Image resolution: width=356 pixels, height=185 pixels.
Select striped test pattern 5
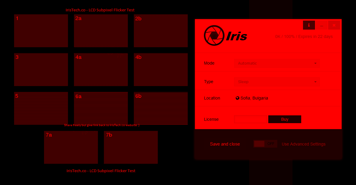[41, 108]
